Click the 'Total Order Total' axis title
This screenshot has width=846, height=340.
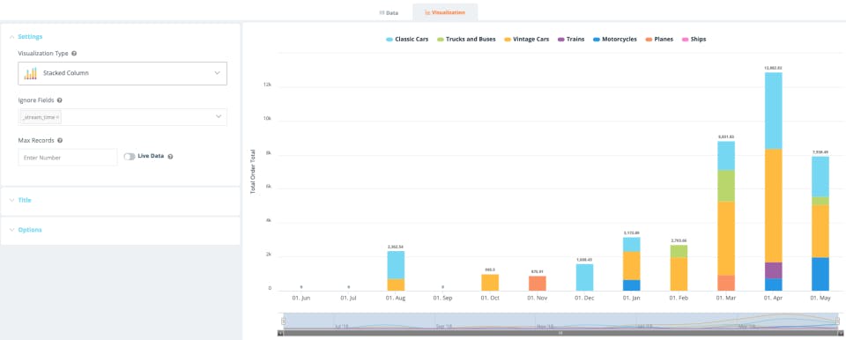click(253, 172)
